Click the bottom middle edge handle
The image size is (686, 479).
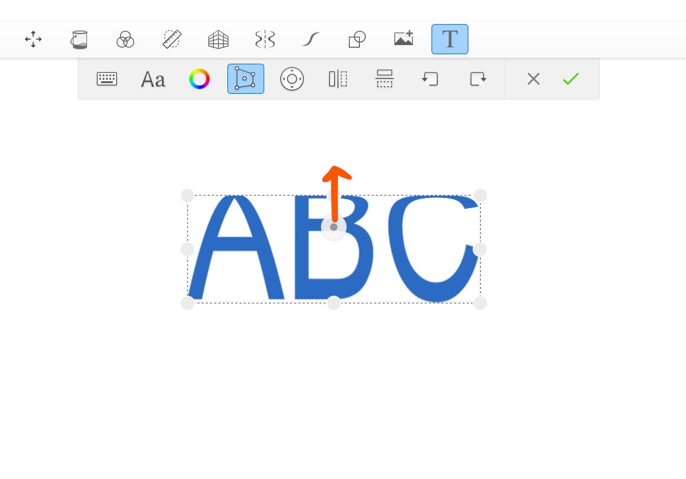click(334, 303)
